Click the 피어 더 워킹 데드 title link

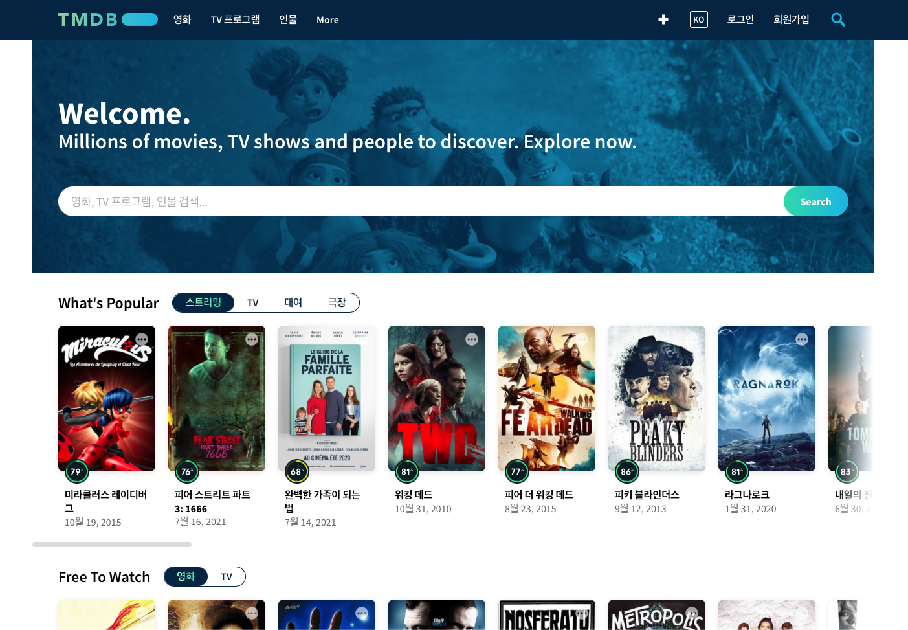coord(539,495)
